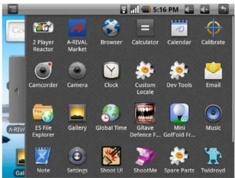
Task: Lower volume with the speaker minus button
Action: point(189,9)
